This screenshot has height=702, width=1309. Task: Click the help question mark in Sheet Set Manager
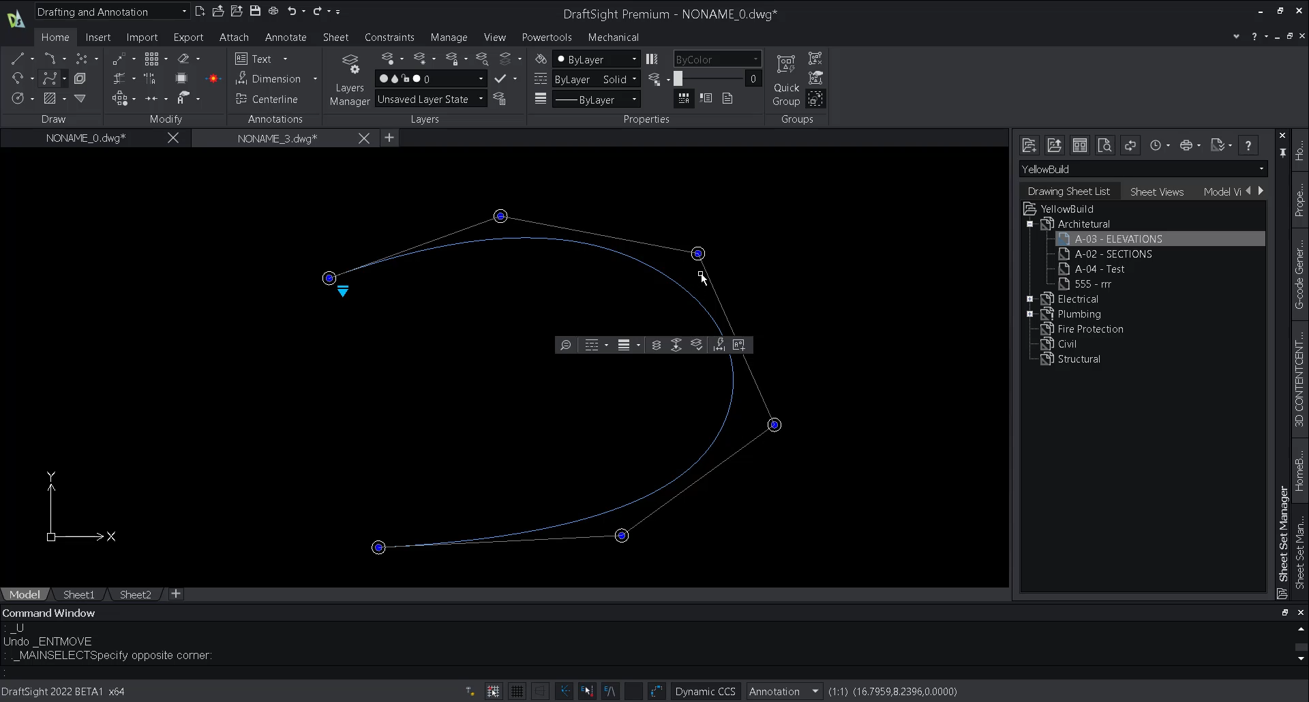point(1248,144)
